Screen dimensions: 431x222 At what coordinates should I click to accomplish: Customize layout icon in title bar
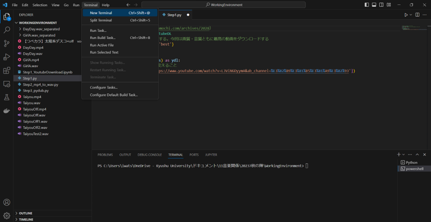coord(389,5)
